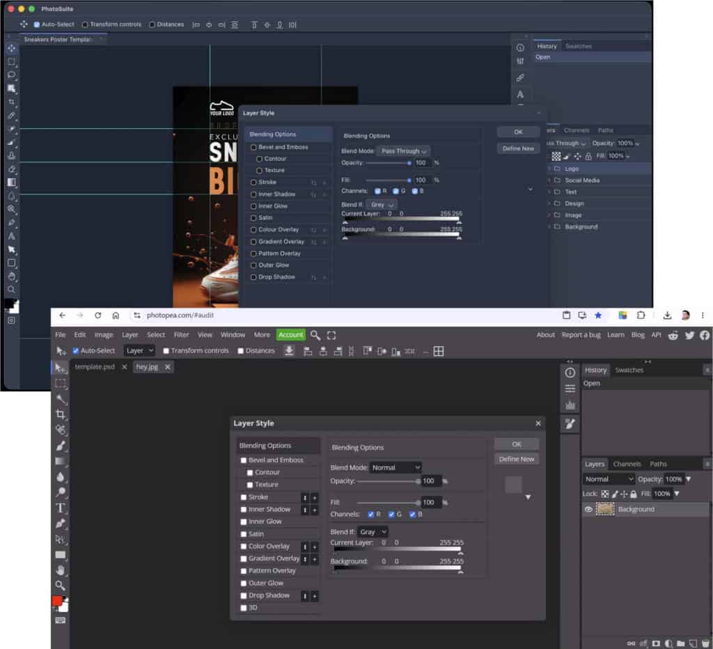Image resolution: width=713 pixels, height=649 pixels.
Task: Open Report a bug link
Action: 581,335
